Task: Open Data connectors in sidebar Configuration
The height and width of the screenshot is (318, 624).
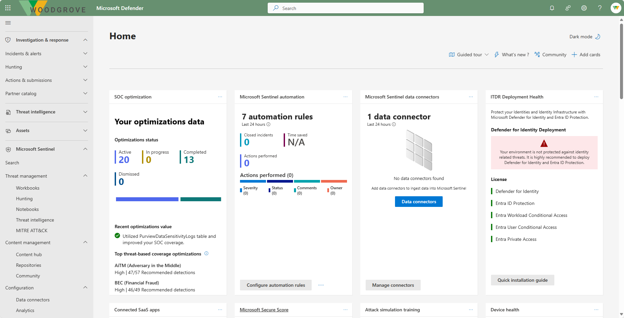Action: coord(33,300)
